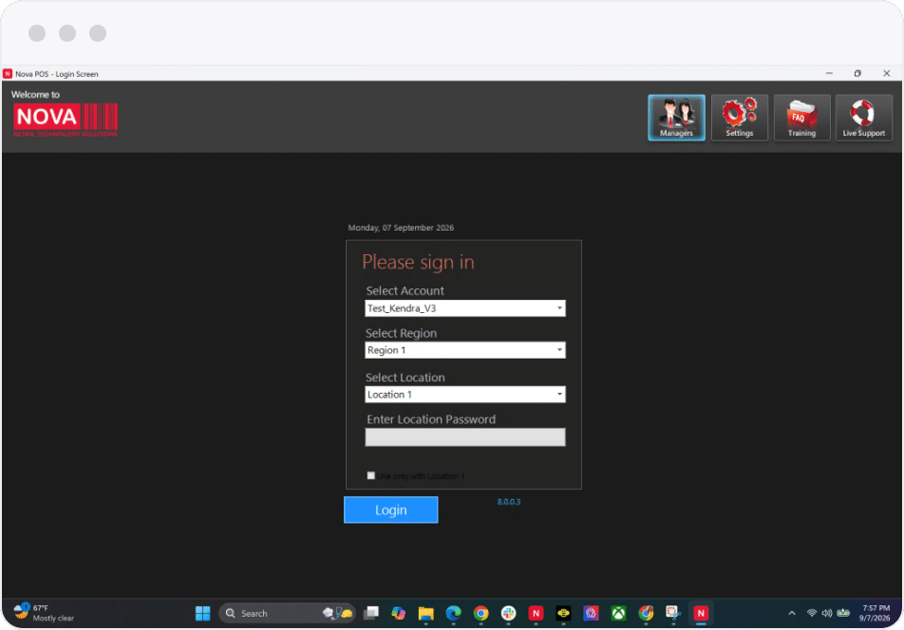Screen dimensions: 904x630
Task: Click the 'Select Region' label
Action: pos(401,333)
